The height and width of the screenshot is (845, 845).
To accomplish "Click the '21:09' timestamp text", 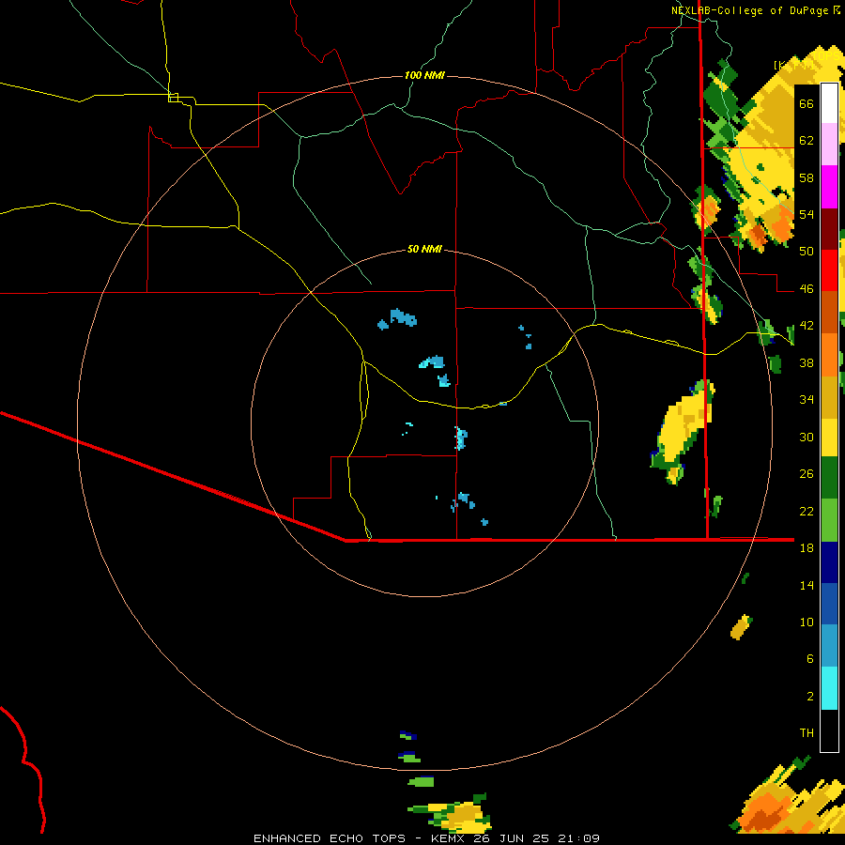I will (x=578, y=838).
